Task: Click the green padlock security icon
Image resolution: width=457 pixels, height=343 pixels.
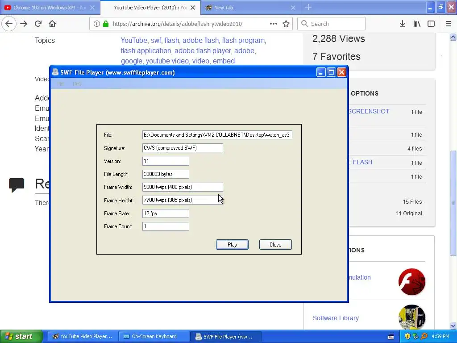Action: pos(106,24)
